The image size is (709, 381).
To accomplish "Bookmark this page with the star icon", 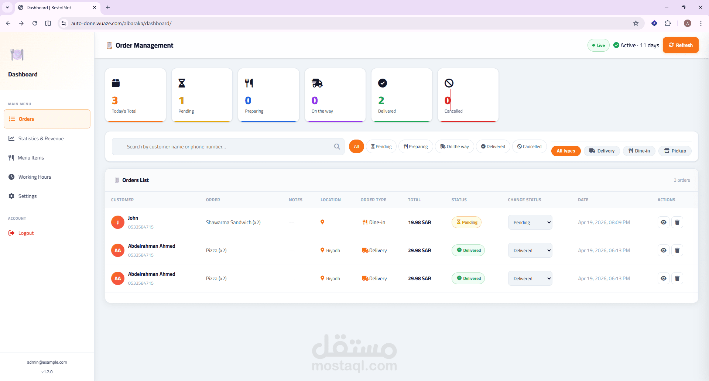I will [636, 23].
